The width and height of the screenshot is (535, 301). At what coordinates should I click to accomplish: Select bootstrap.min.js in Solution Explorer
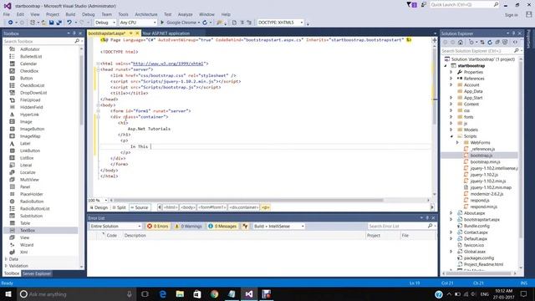click(x=485, y=161)
